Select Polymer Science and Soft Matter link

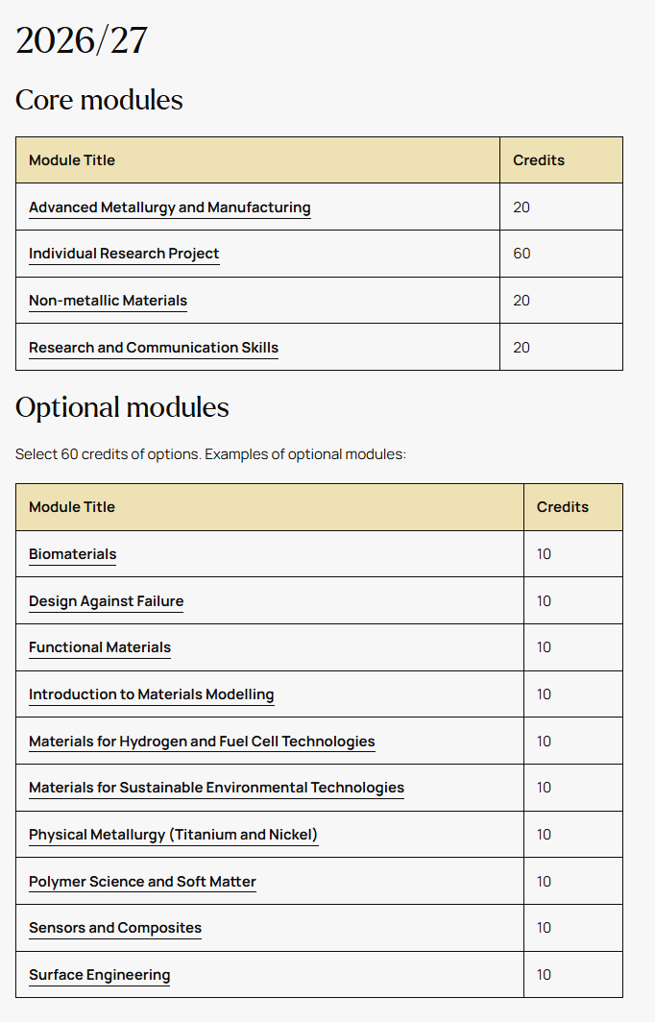[x=142, y=881]
